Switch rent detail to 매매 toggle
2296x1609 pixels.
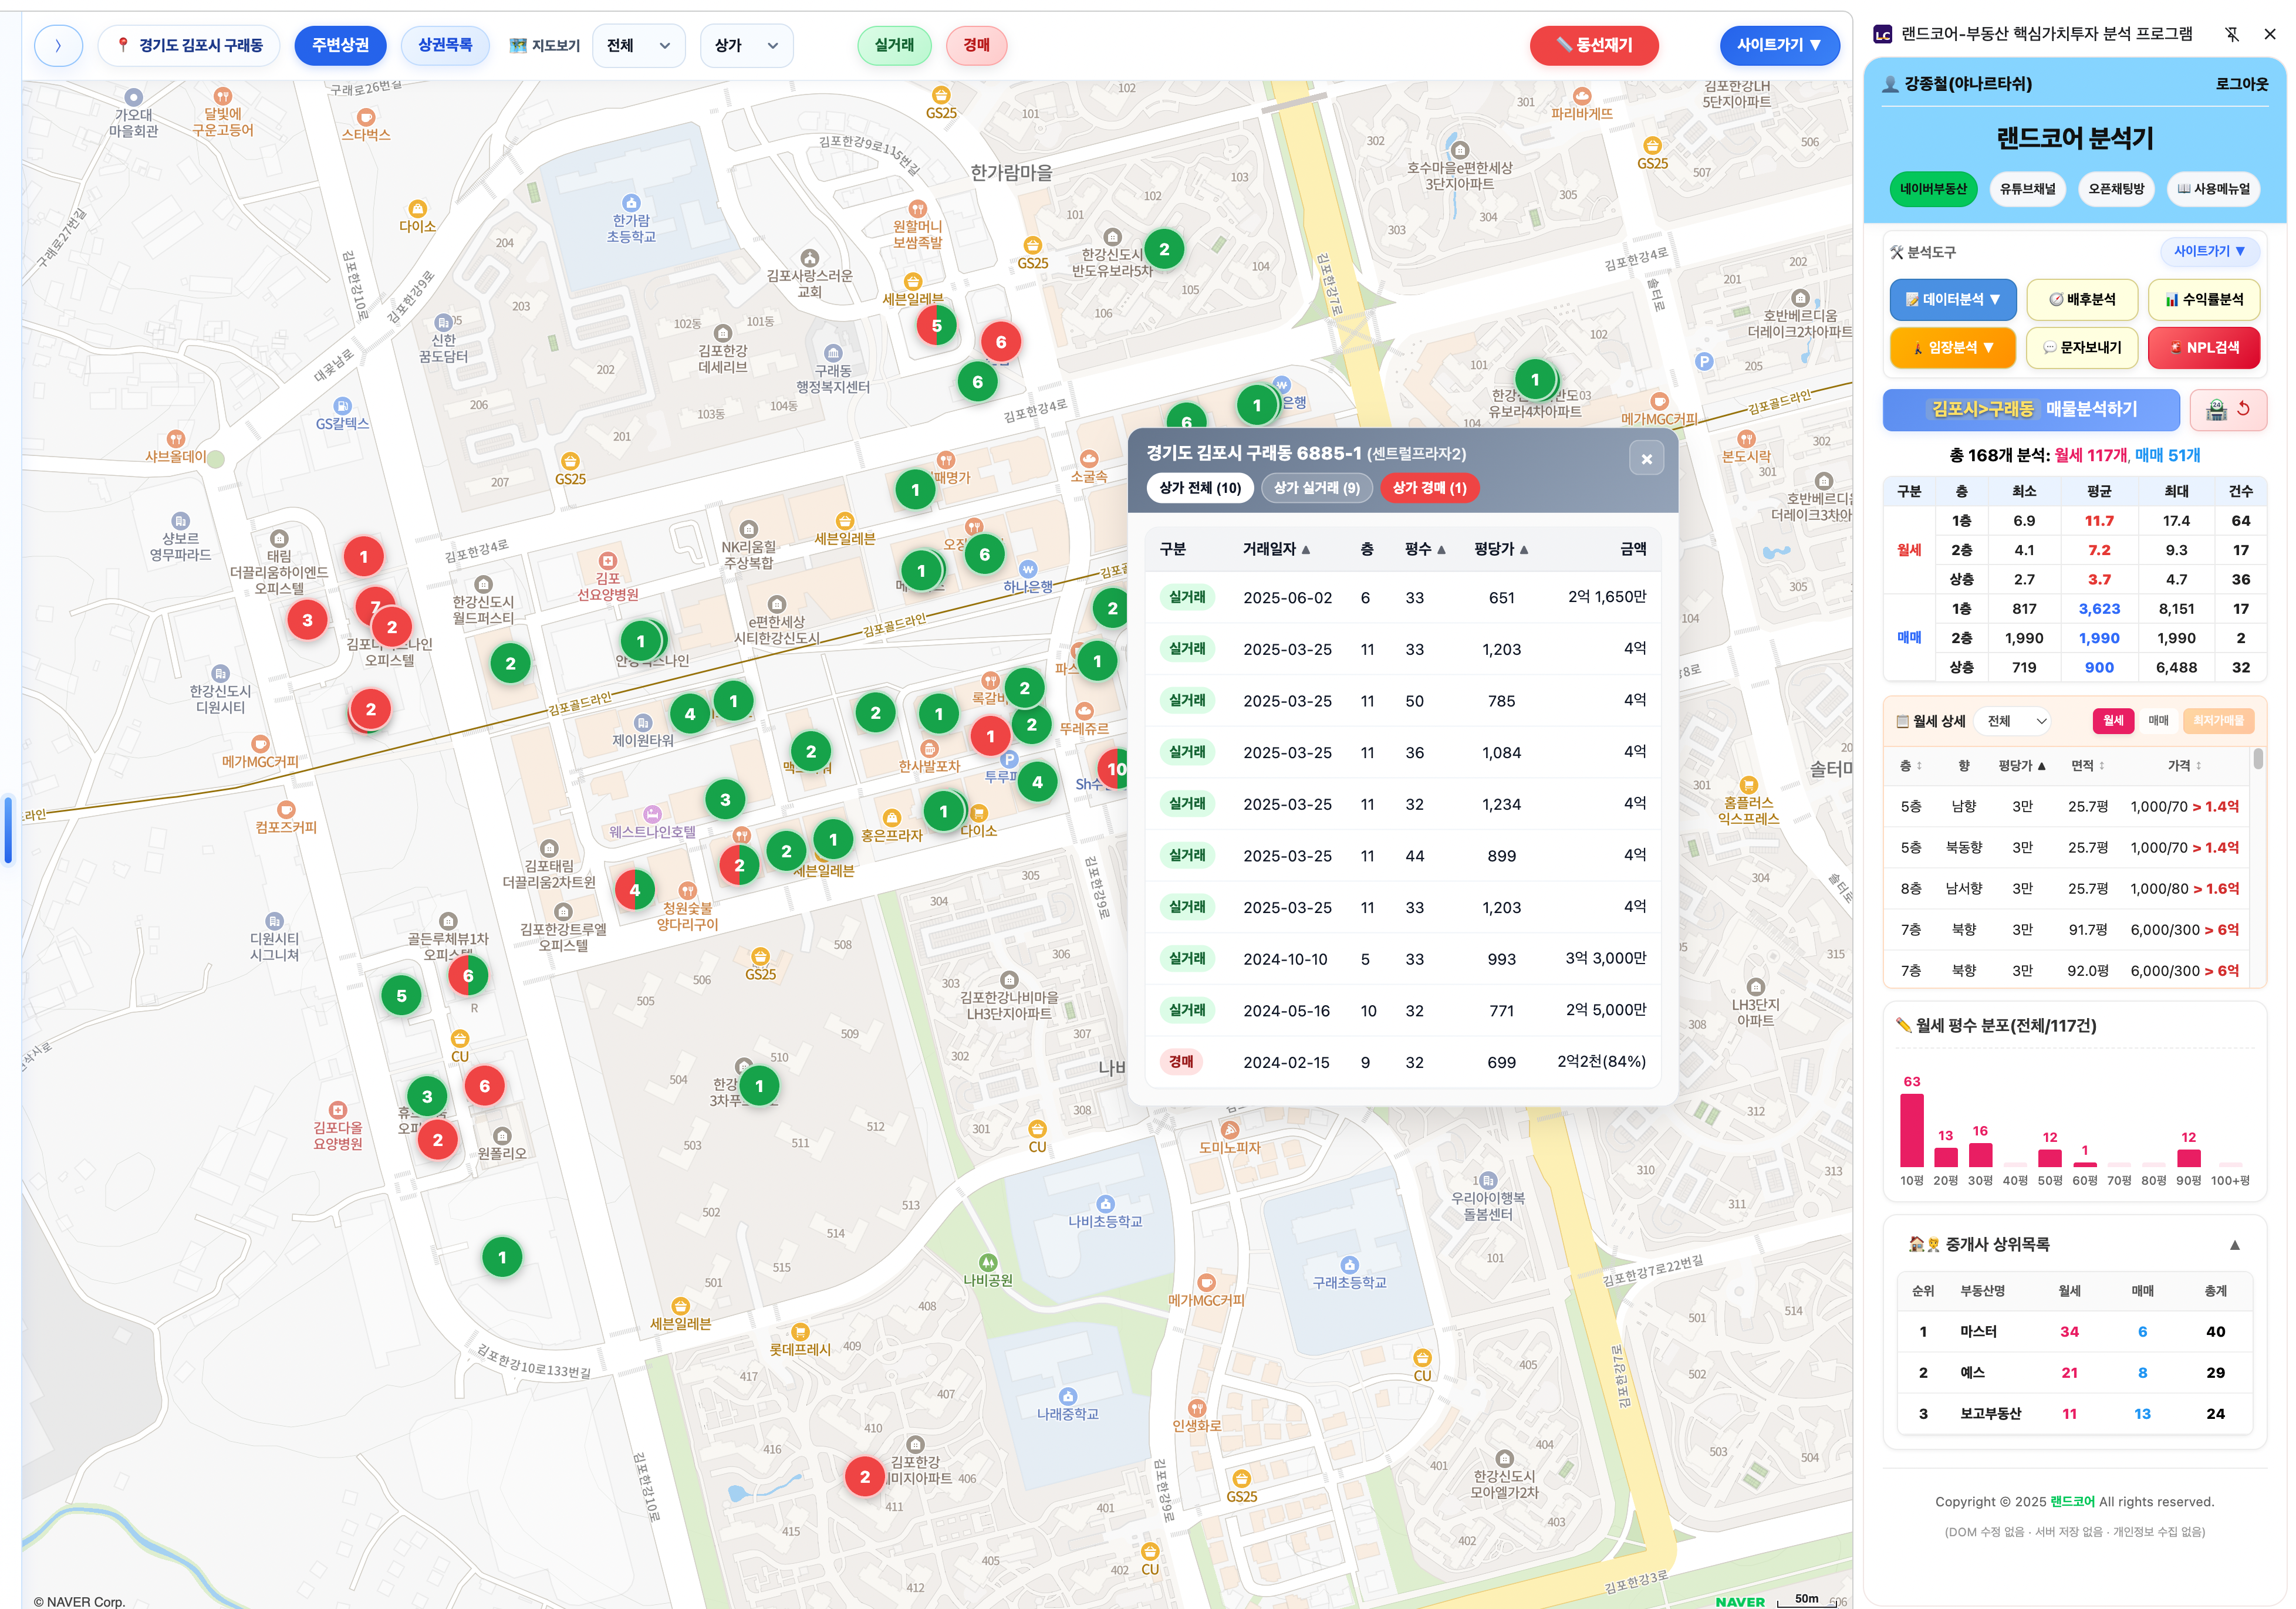(2158, 720)
